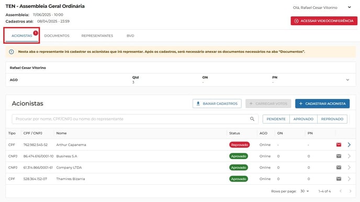Select name Business S.A

point(66,156)
